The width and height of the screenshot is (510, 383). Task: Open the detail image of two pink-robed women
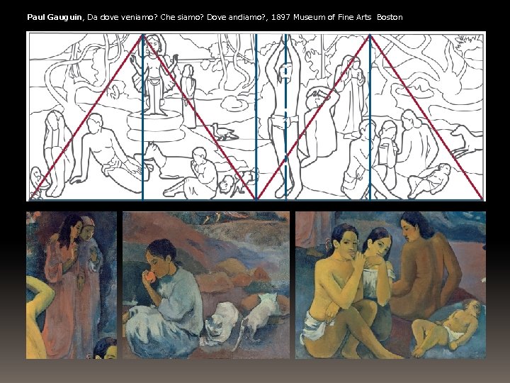pyautogui.click(x=72, y=285)
